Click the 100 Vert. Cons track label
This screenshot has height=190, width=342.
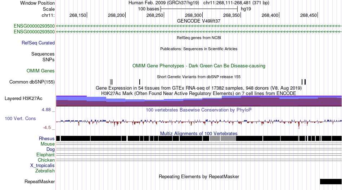click(x=20, y=119)
